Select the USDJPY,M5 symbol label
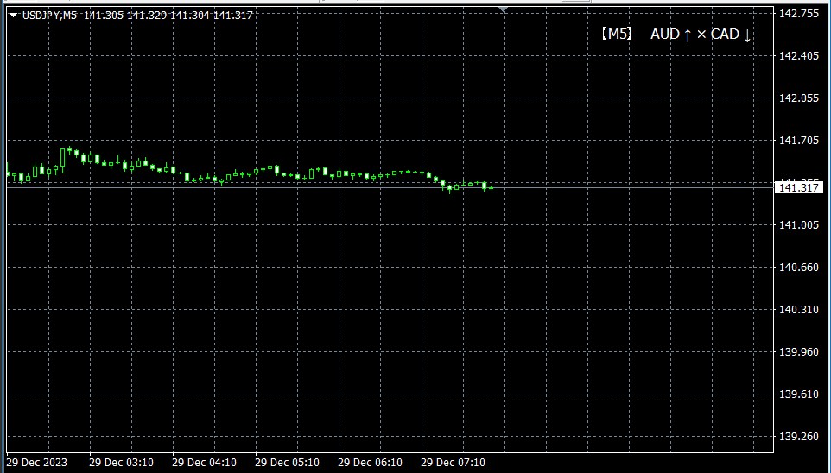Viewport: 831px width, 473px height. pos(50,16)
